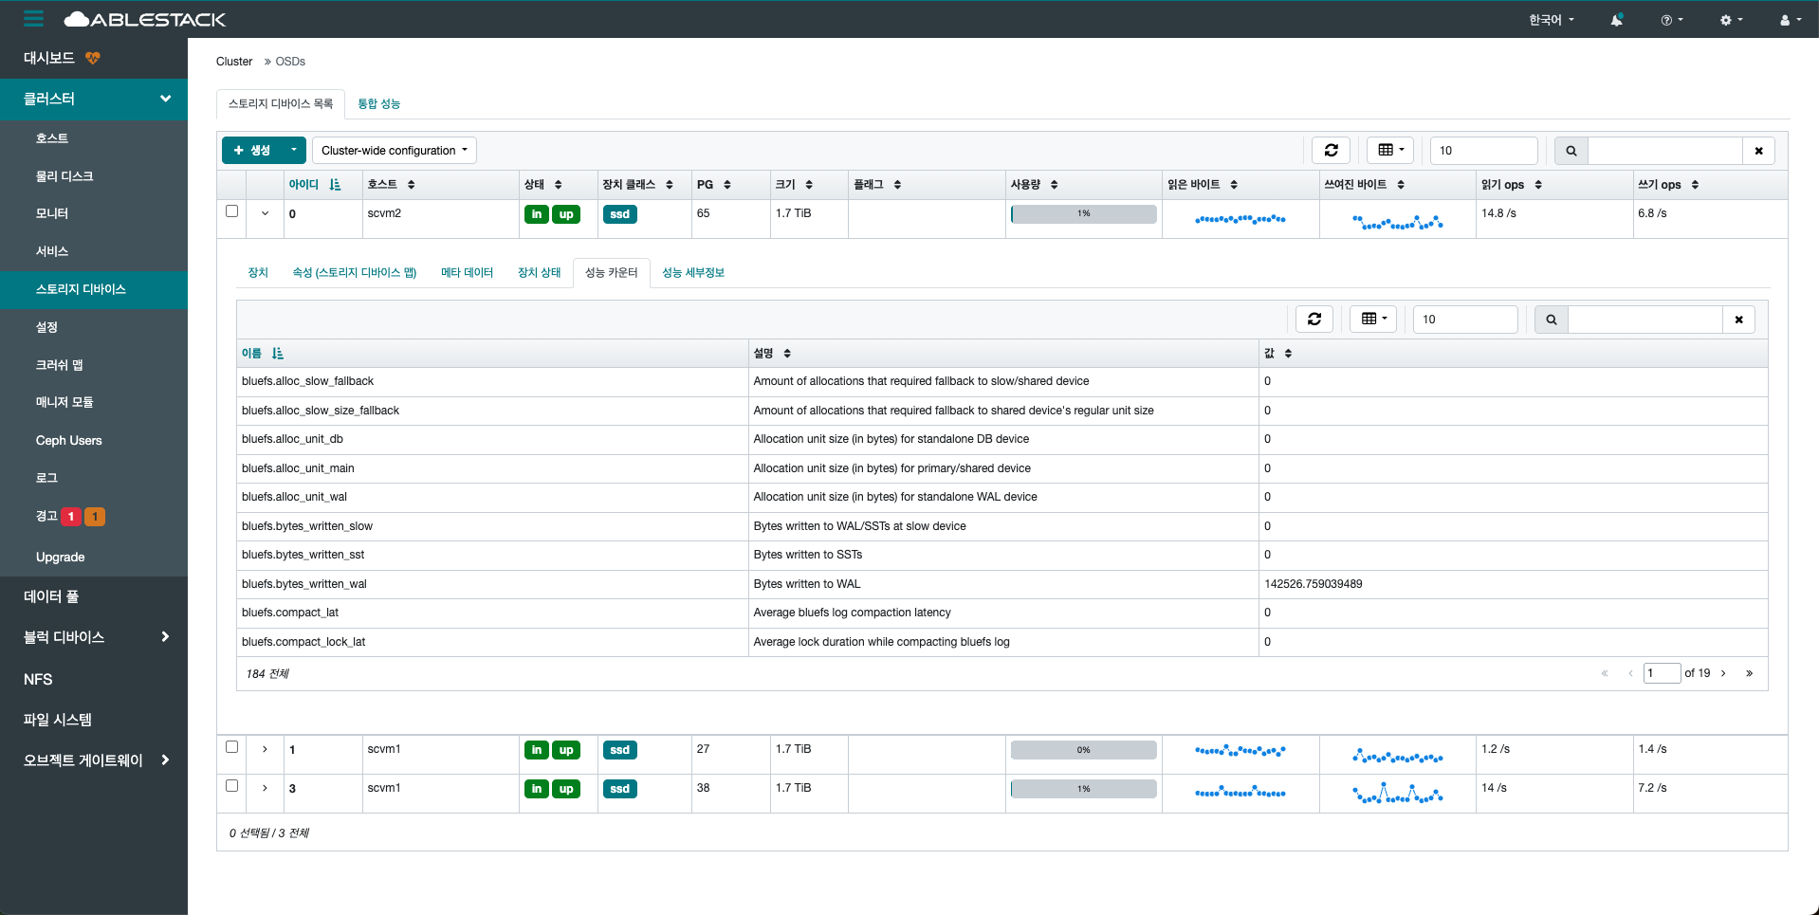This screenshot has width=1819, height=915.
Task: Refresh the OSD list table
Action: tap(1331, 151)
